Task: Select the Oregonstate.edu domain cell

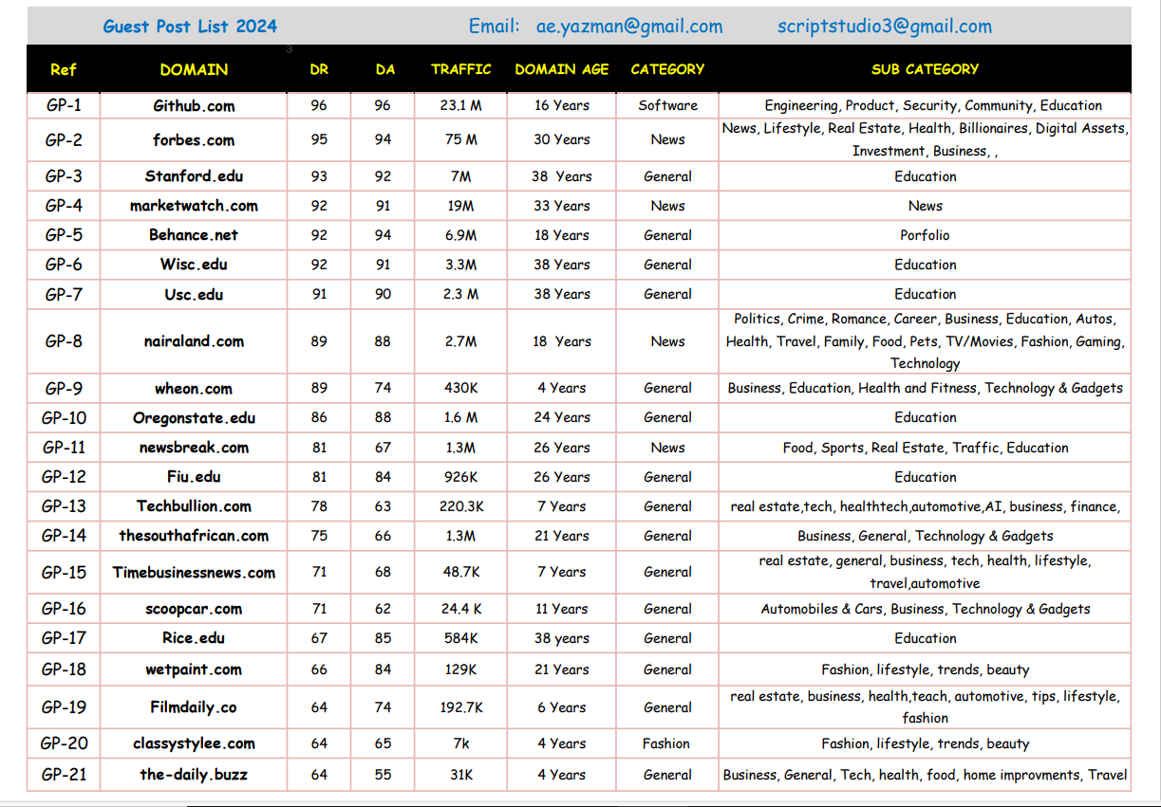Action: point(194,417)
